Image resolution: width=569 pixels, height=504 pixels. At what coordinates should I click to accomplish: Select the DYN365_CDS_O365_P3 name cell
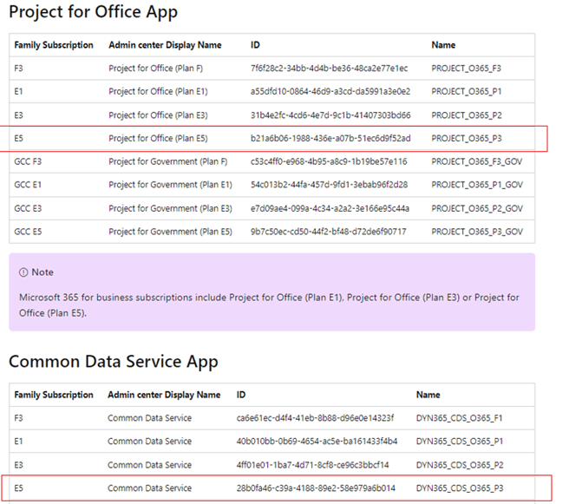459,488
